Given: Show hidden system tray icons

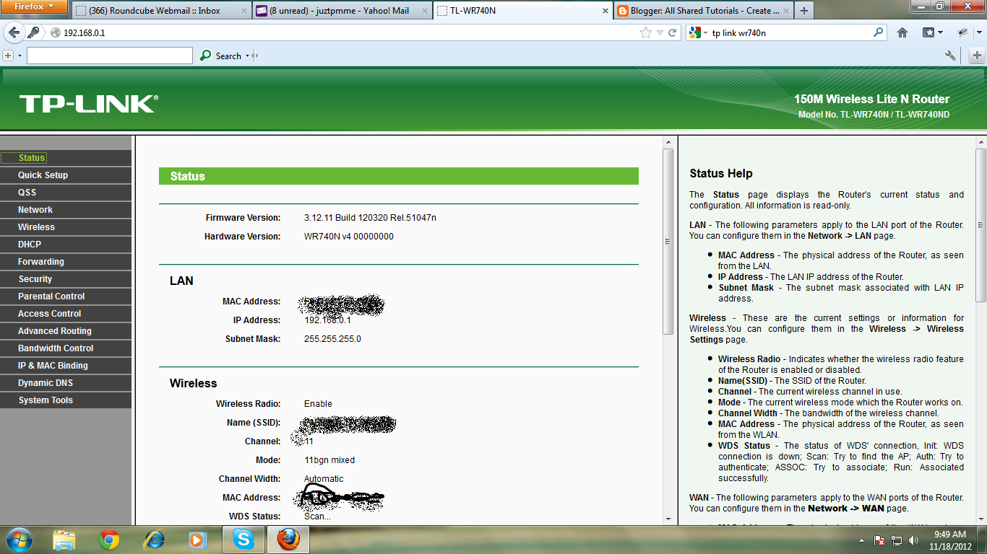Looking at the screenshot, I should click(x=861, y=540).
